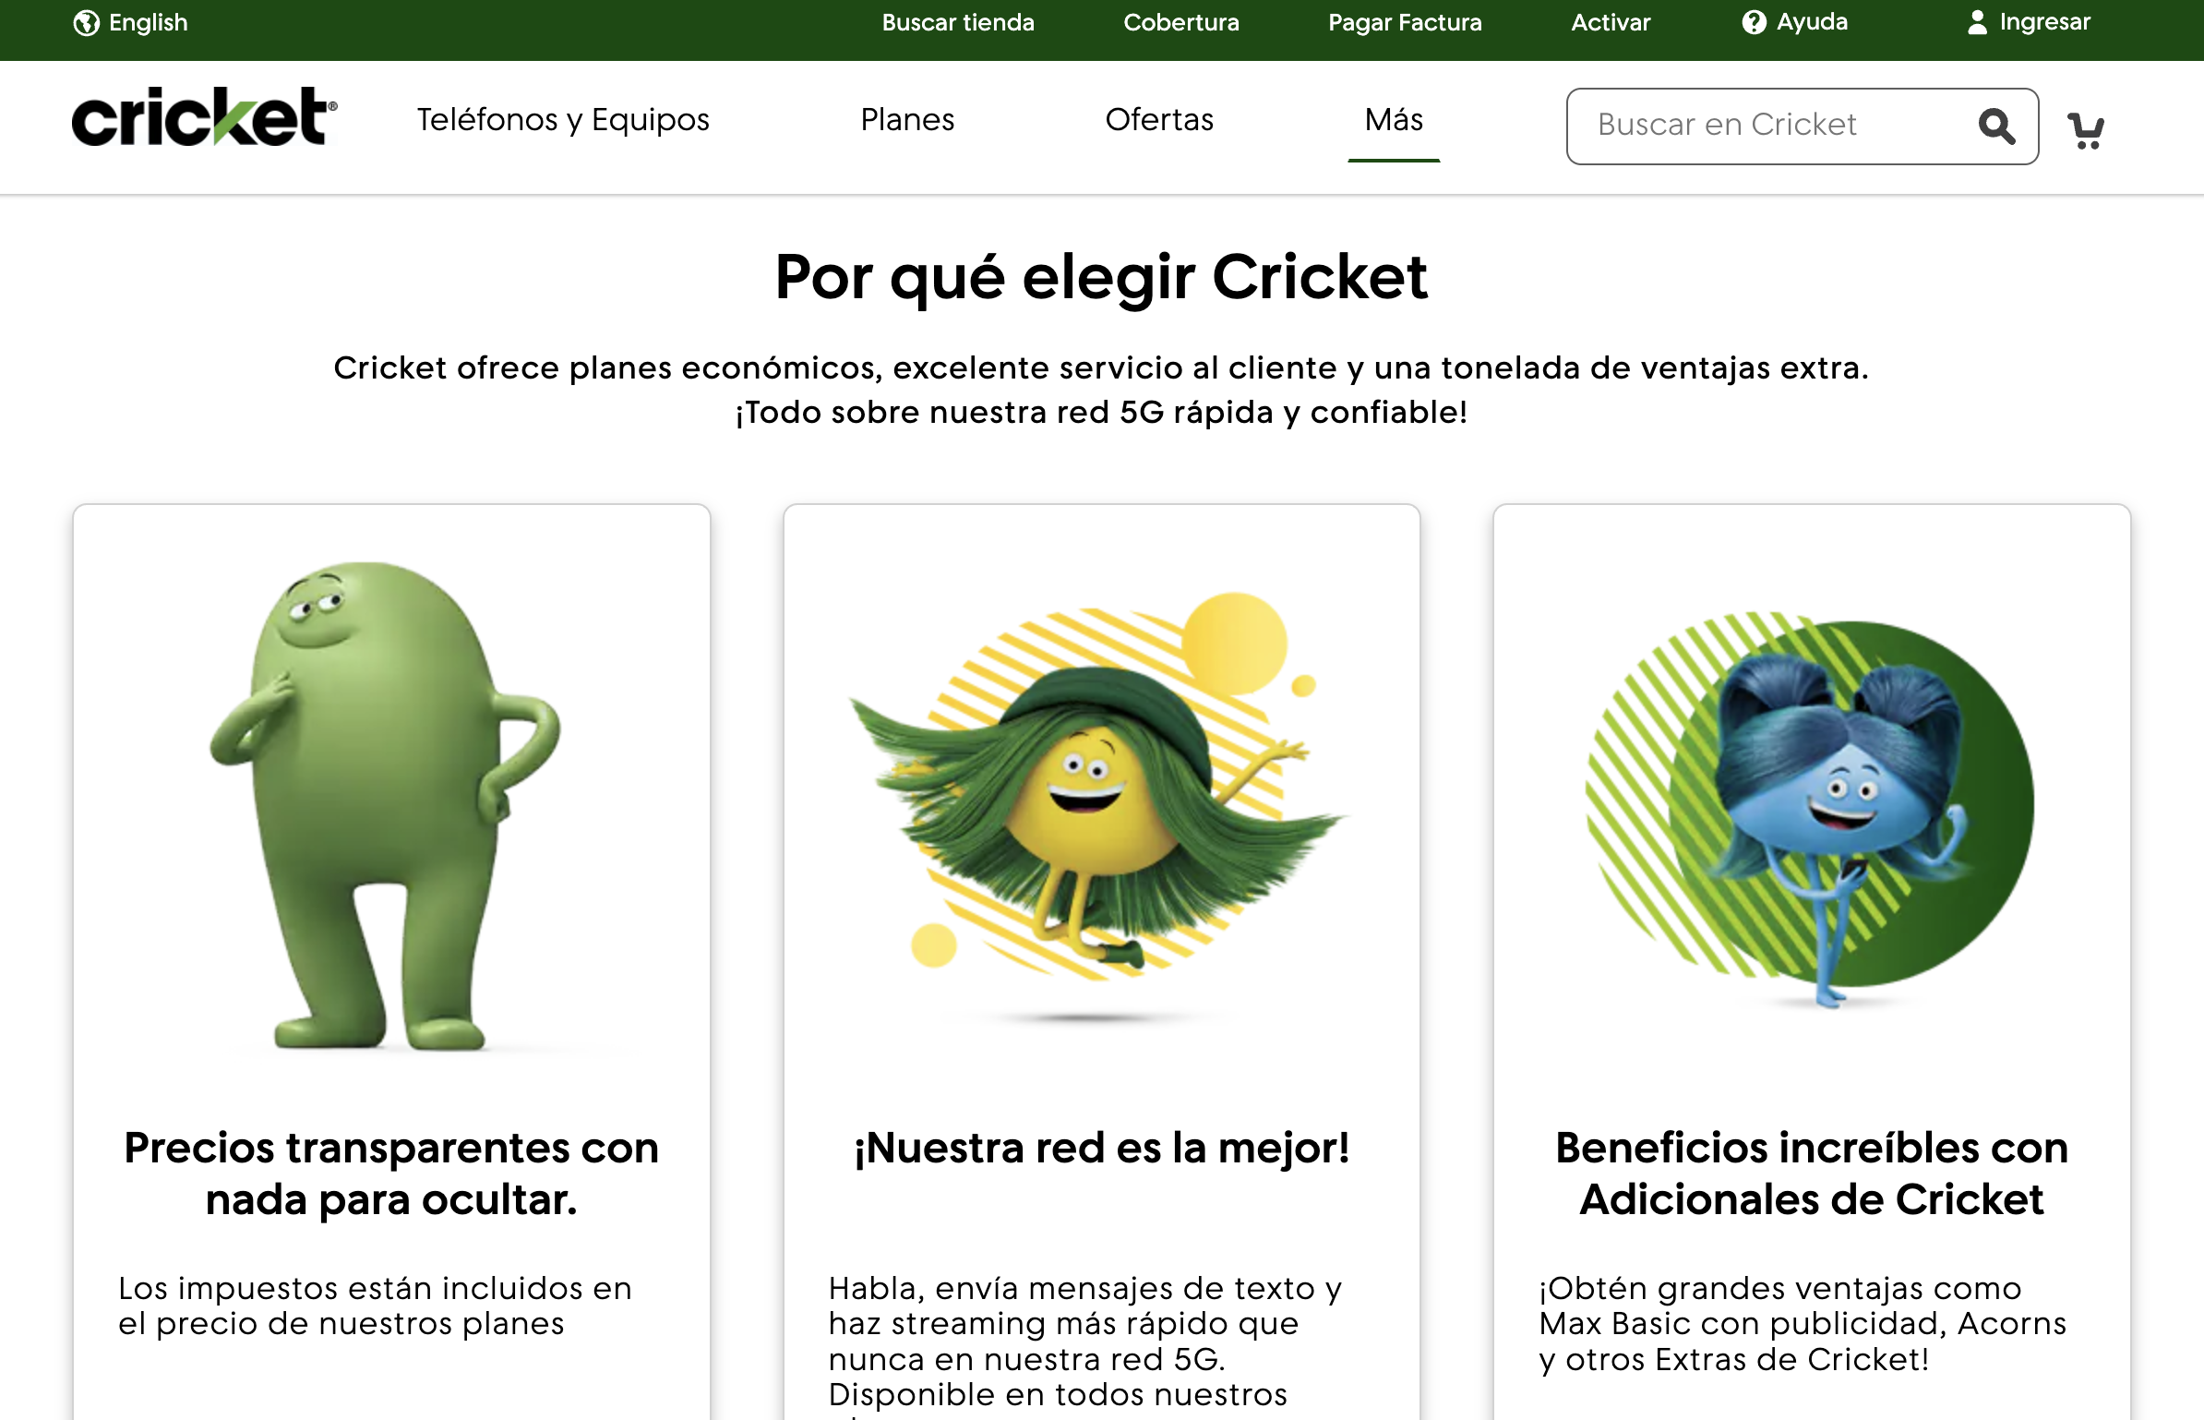This screenshot has height=1420, width=2204.
Task: Click the green mascot character image
Action: click(x=385, y=805)
